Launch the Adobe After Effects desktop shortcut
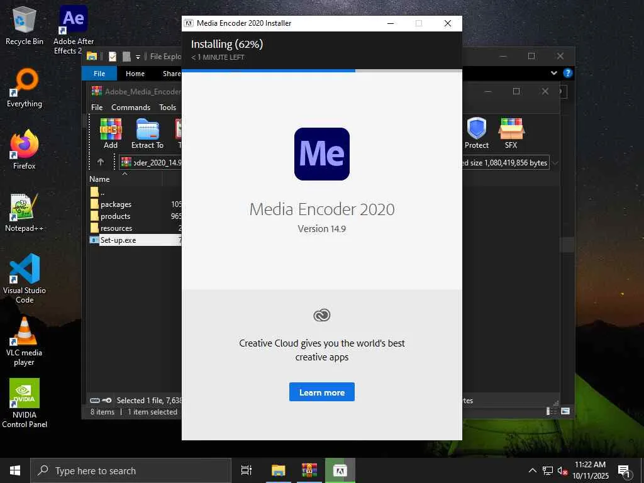This screenshot has height=483, width=644. 74,30
